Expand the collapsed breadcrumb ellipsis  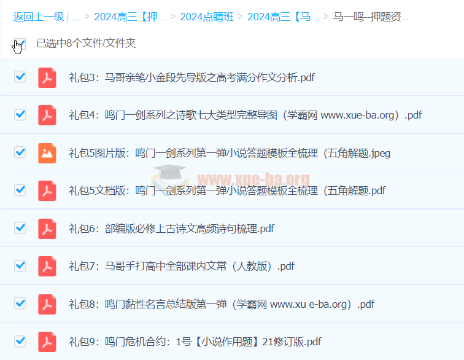click(75, 17)
